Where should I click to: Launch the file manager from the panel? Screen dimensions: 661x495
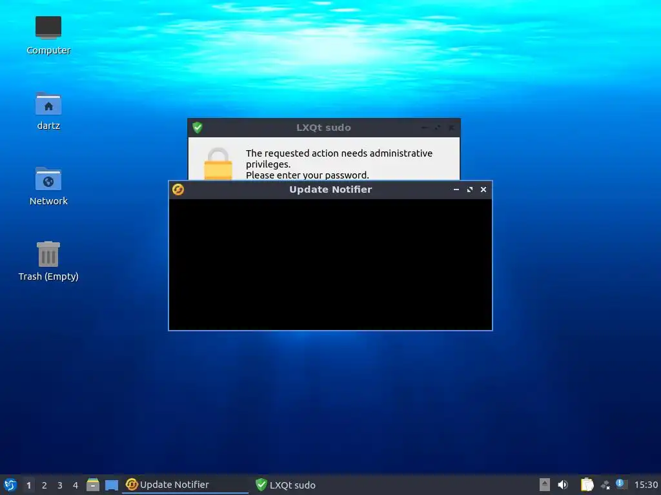93,485
